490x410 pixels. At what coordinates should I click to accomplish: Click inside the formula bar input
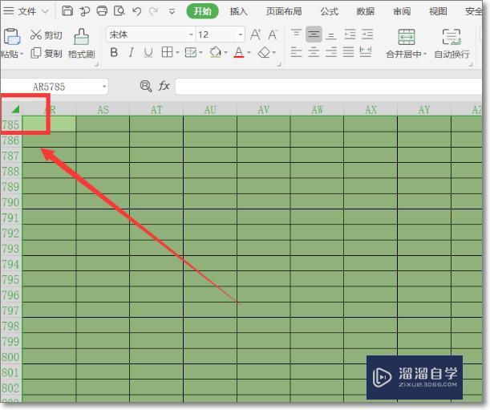click(329, 87)
